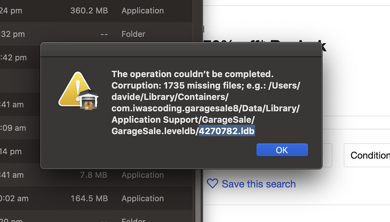Viewport: 390px width, 222px height.
Task: Click the 'The operation couldn't be completed.' heading
Action: click(x=192, y=74)
